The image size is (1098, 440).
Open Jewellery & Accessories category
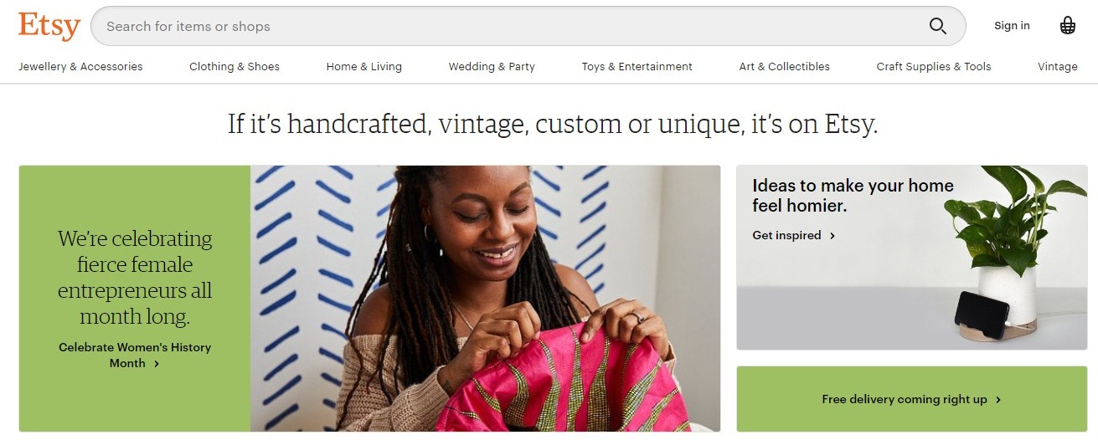pos(80,67)
